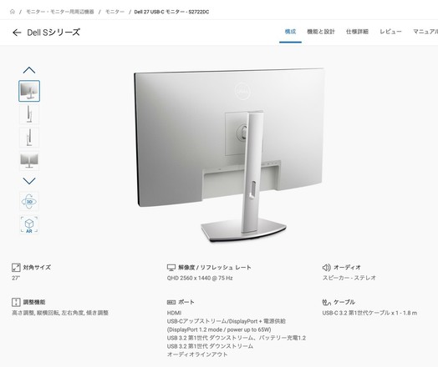Image resolution: width=438 pixels, height=367 pixels.
Task: Show more thumbnails with down chevron
Action: [x=29, y=181]
